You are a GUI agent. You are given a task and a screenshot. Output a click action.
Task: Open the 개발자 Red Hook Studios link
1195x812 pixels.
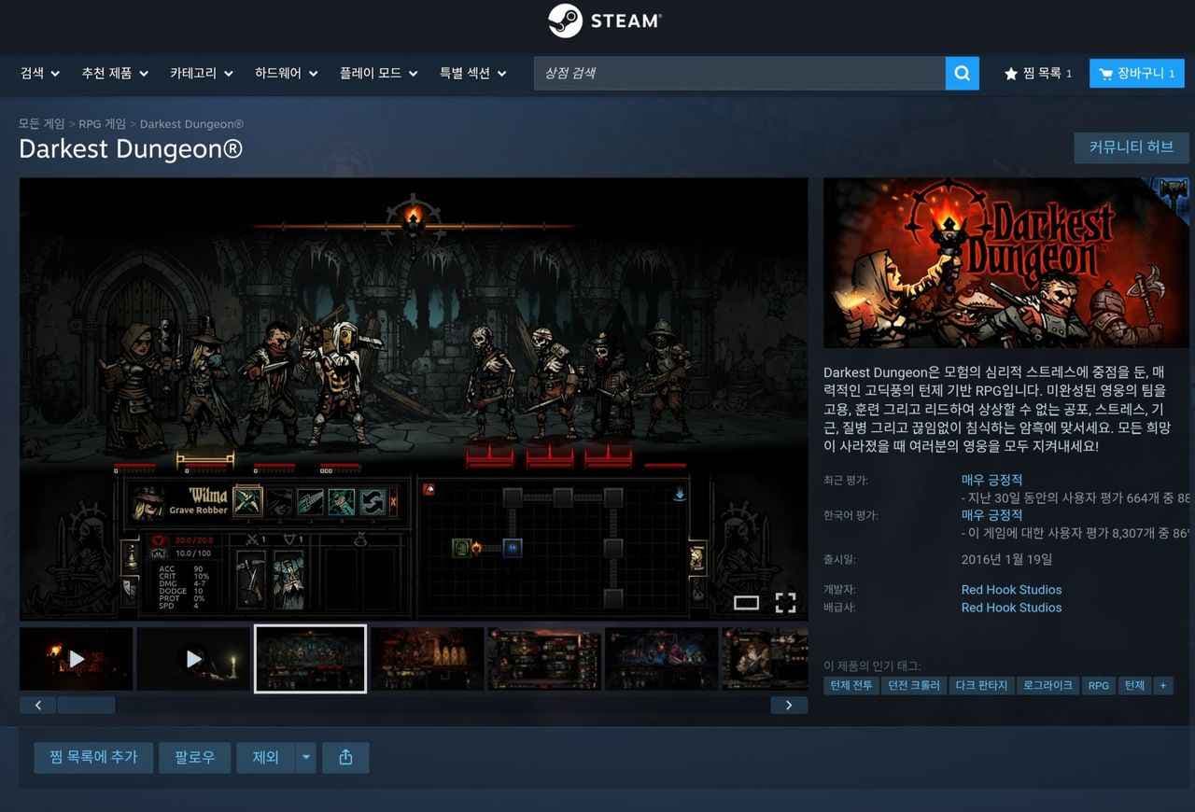[x=1011, y=590]
